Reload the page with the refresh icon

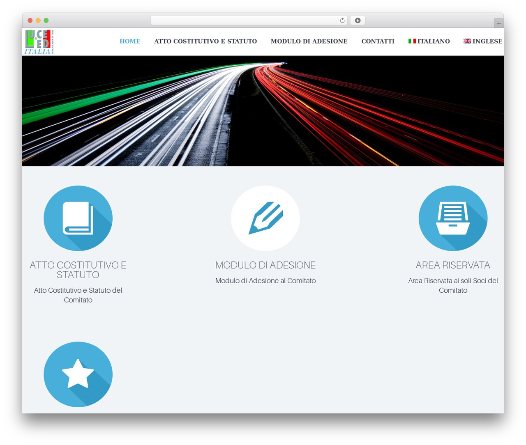pos(342,21)
